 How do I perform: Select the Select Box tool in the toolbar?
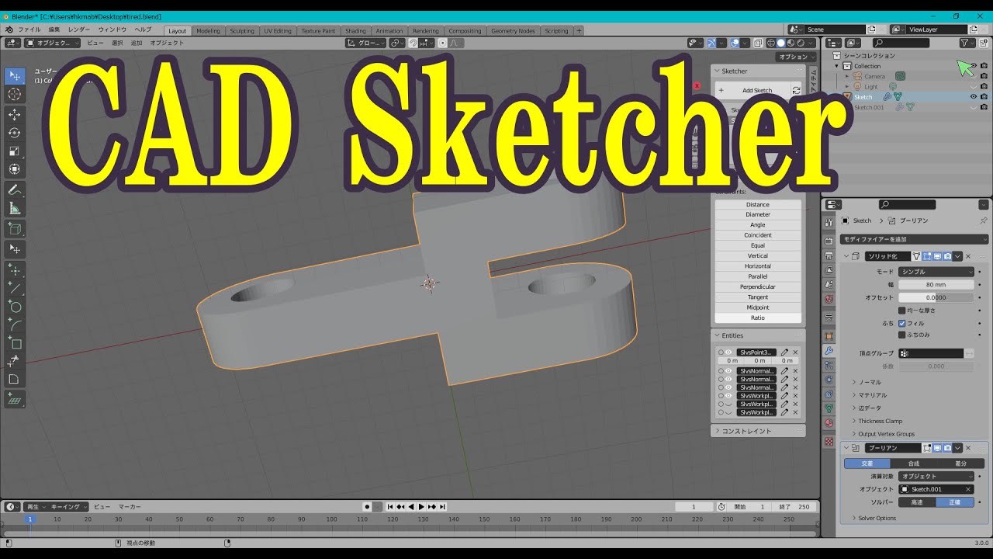pyautogui.click(x=15, y=76)
